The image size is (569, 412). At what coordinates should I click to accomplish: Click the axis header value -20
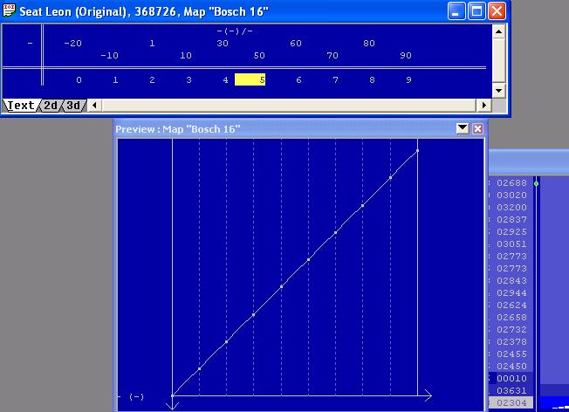pos(72,43)
